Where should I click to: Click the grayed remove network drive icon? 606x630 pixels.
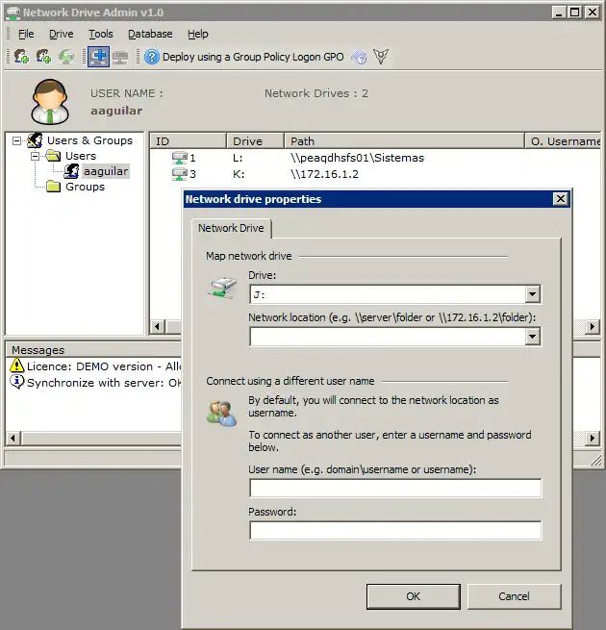point(119,57)
